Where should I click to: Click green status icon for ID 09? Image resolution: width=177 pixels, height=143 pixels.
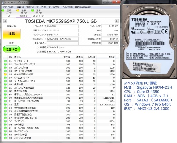5,84
